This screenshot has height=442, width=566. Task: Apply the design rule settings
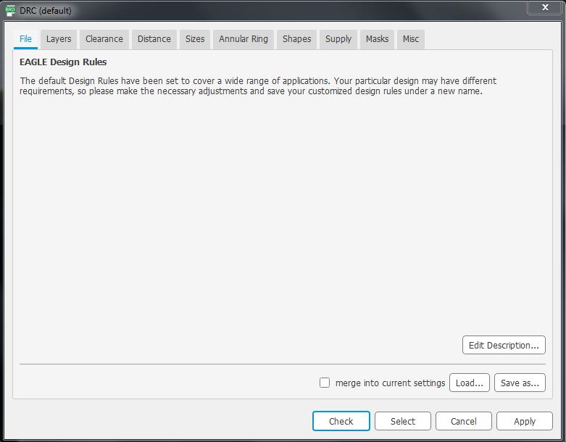525,421
